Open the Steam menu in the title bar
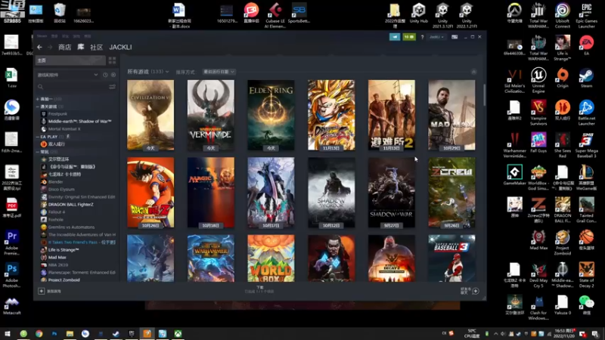 point(42,36)
